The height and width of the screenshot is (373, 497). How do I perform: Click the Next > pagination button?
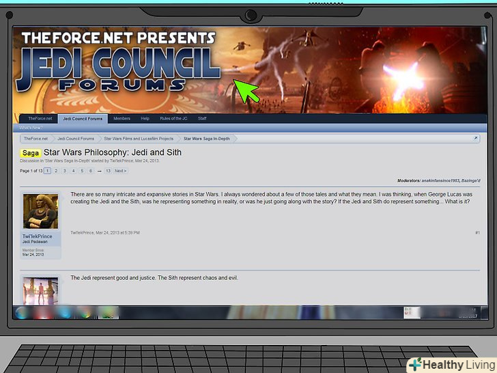pos(120,171)
